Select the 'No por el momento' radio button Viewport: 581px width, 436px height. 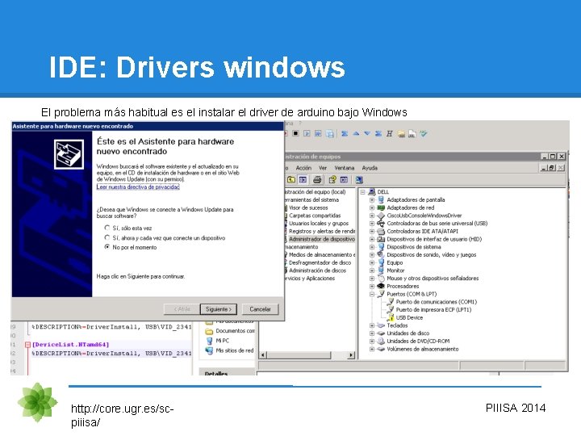(107, 247)
